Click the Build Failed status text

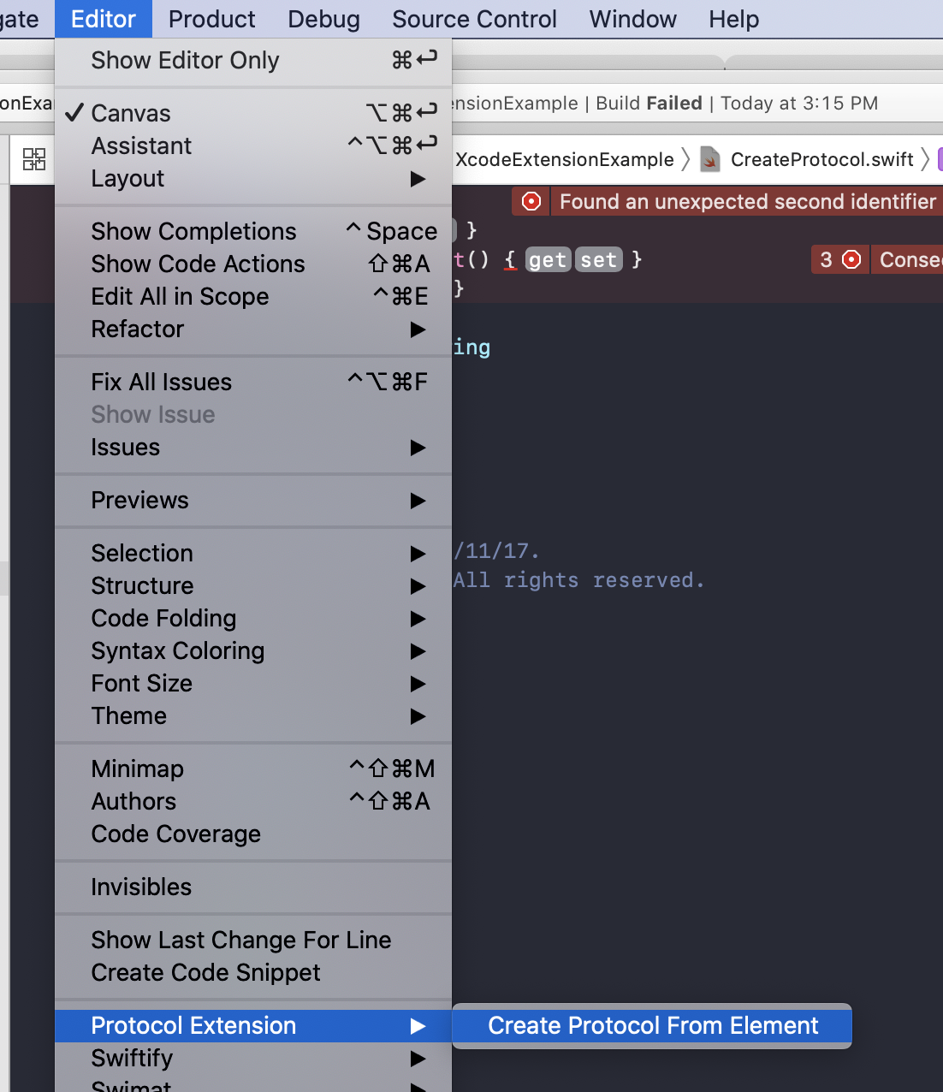(x=649, y=104)
